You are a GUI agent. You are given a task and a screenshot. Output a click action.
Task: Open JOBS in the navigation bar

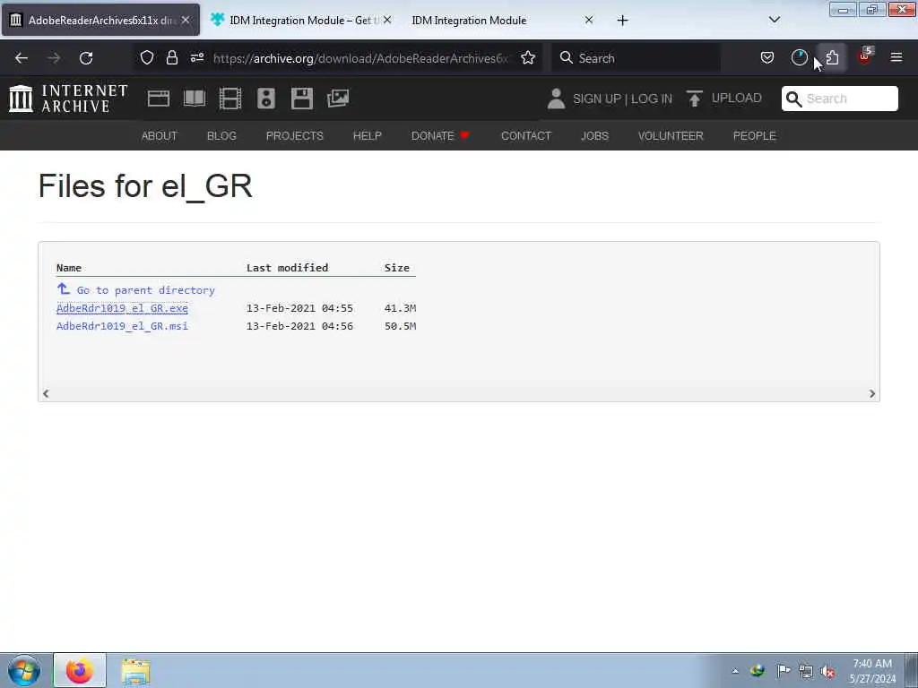point(595,136)
